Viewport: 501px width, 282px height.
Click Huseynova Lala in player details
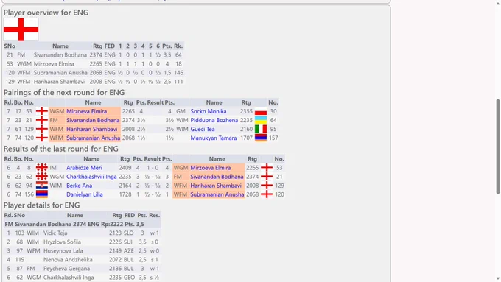click(63, 251)
